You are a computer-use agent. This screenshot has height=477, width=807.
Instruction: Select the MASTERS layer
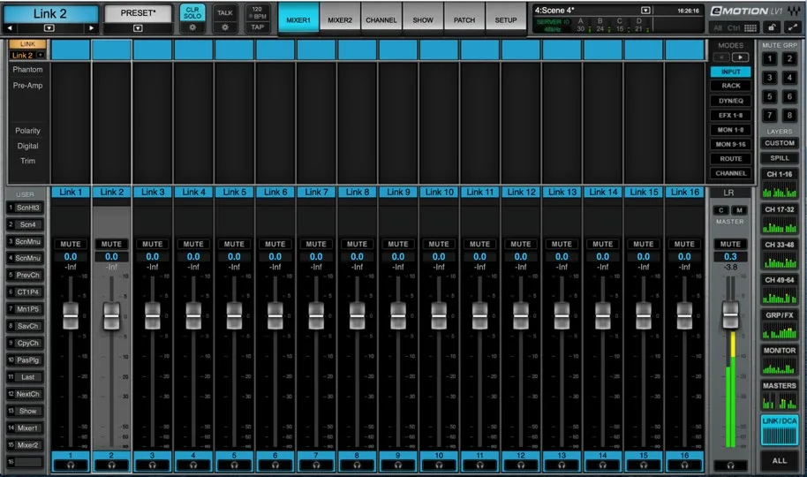(780, 396)
